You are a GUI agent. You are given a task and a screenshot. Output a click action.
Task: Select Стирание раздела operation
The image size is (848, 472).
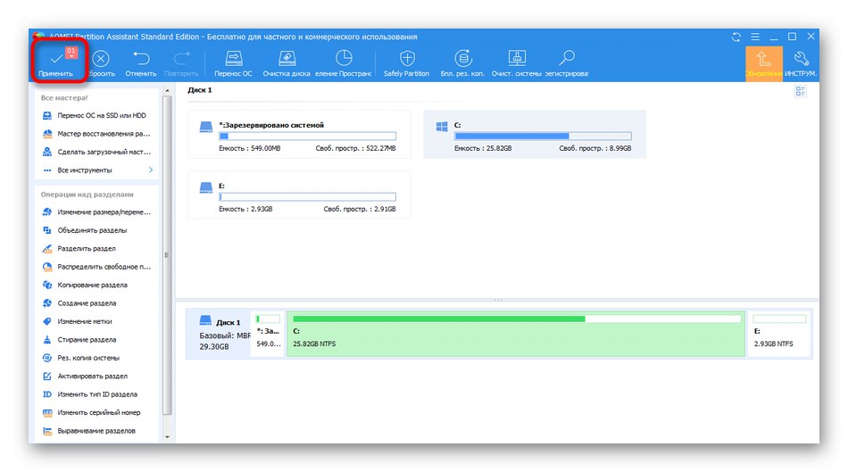(x=79, y=340)
